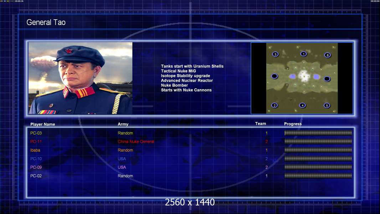Viewport: 380px width, 214px height.
Task: Click Random army in Ibaba row
Action: (125, 150)
